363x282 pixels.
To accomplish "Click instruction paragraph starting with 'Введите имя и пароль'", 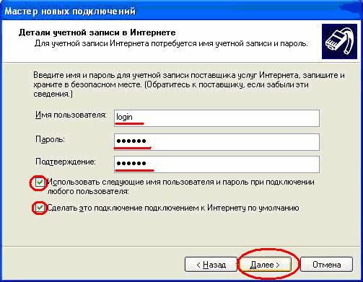I will coord(189,84).
